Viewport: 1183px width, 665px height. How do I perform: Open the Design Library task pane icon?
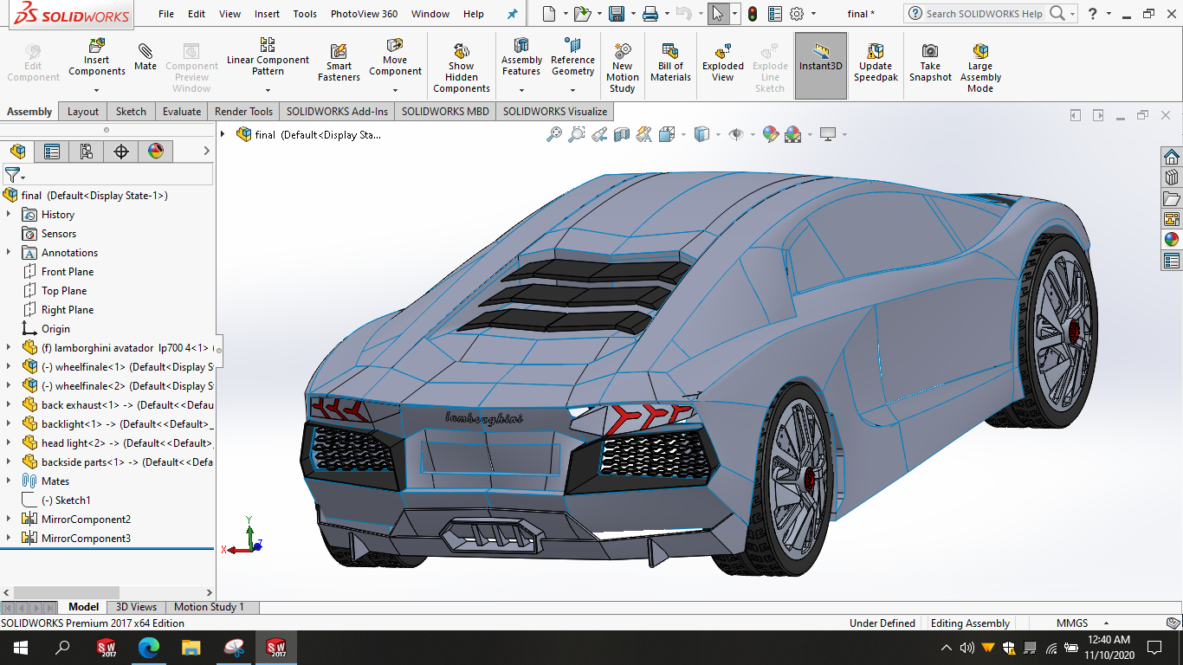[1172, 178]
